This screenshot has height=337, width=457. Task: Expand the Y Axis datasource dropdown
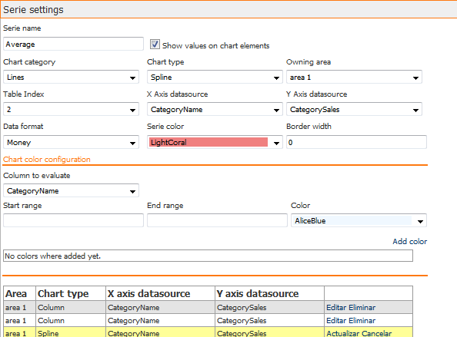[x=354, y=110]
